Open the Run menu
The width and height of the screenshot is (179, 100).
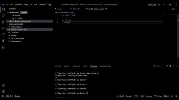click(36, 5)
